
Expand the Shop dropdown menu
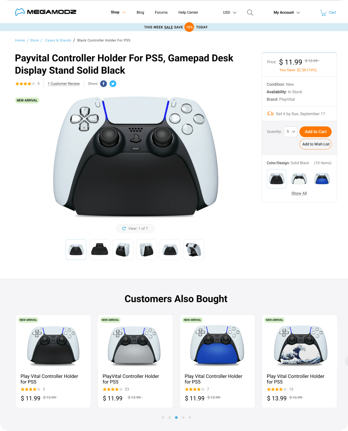[x=118, y=12]
